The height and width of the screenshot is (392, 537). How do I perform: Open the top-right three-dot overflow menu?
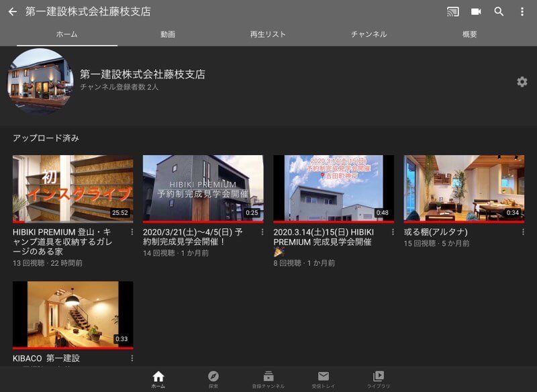click(522, 11)
